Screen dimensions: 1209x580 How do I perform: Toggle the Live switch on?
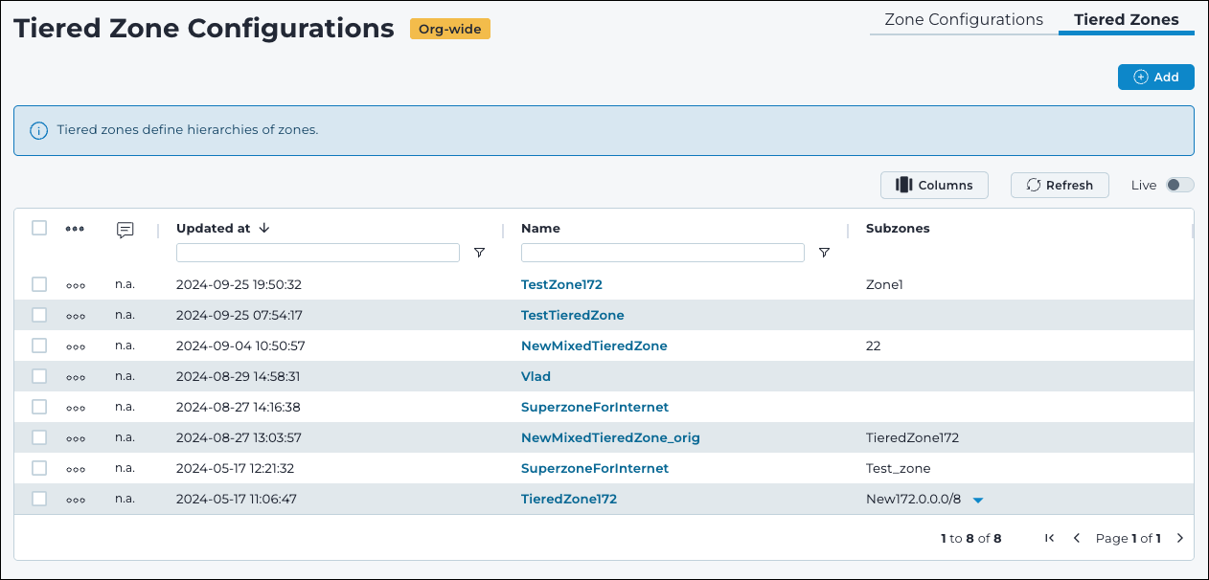[1179, 185]
